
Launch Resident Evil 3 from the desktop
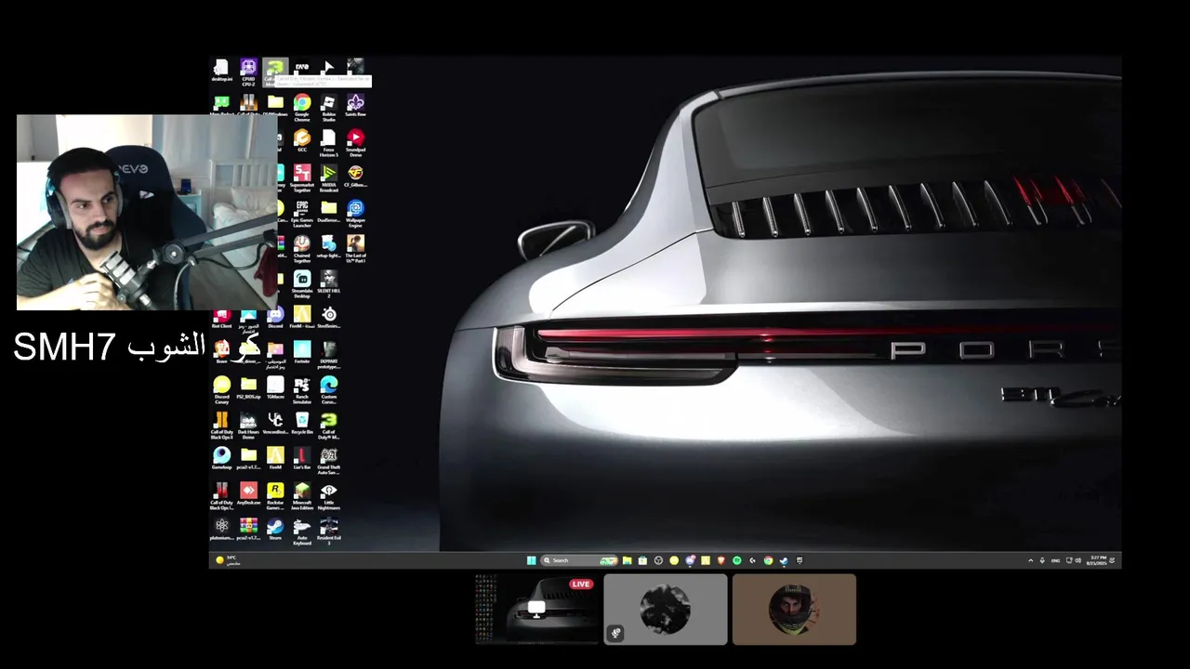click(328, 531)
